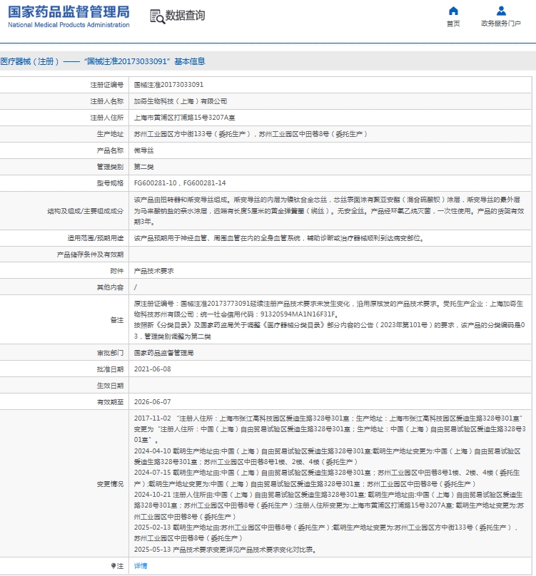
Task: Click the 结构及组成/主要组成成分 label
Action: [86, 211]
